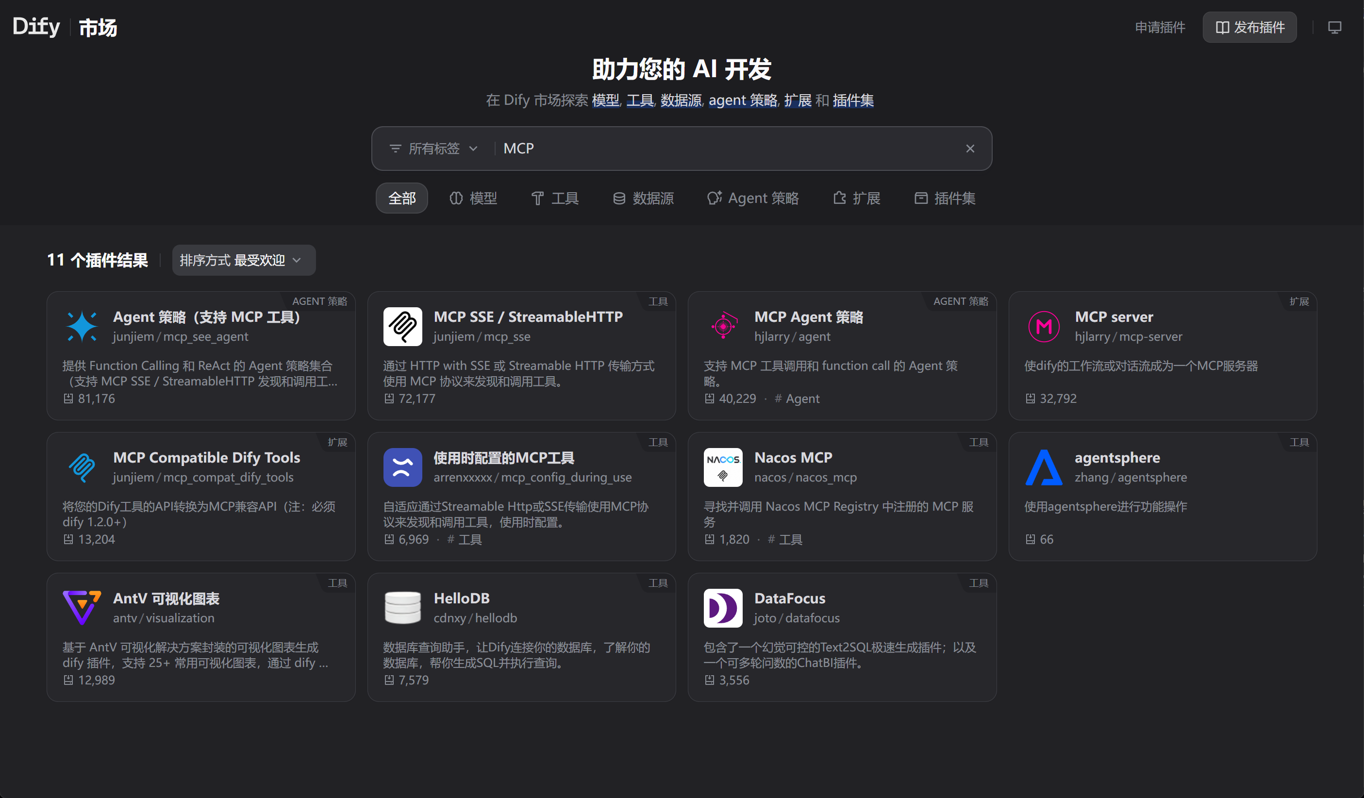The height and width of the screenshot is (798, 1364).
Task: Click the # 工具 tag on Nacos MCP card
Action: (785, 539)
